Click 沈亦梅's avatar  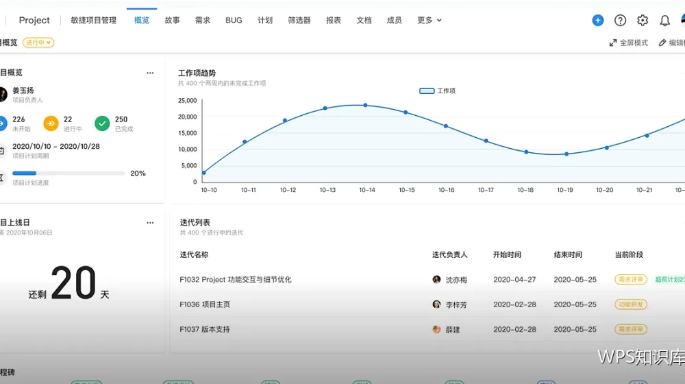tap(436, 280)
